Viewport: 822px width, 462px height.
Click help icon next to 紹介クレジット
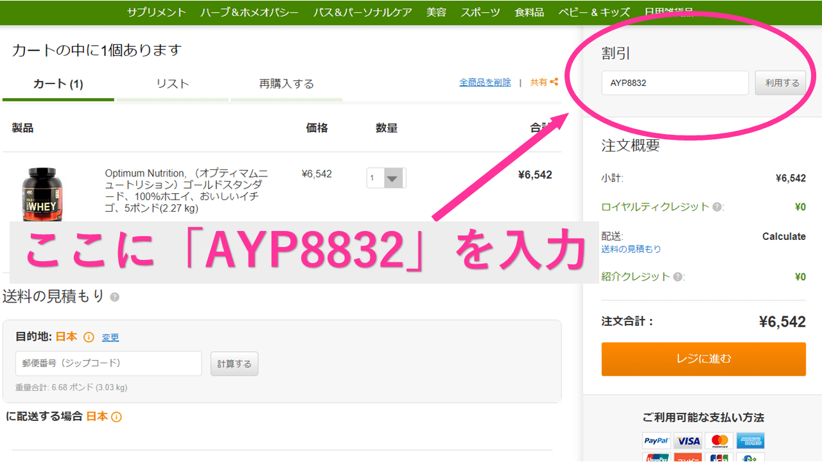(678, 277)
